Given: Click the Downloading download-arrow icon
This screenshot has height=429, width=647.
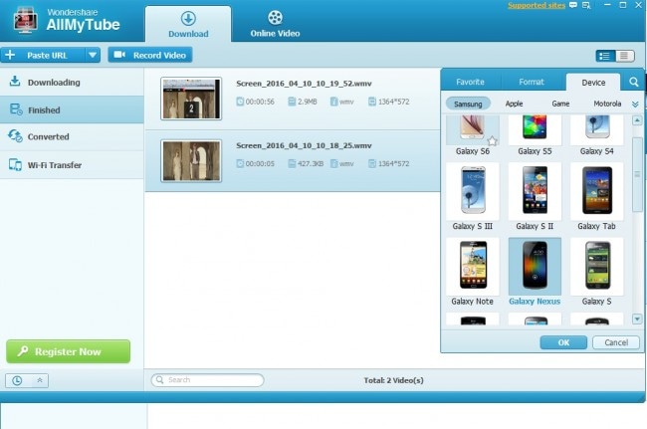Looking at the screenshot, I should point(15,82).
